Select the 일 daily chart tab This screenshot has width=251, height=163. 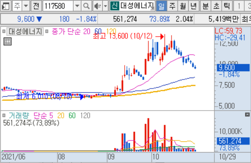coord(161,6)
